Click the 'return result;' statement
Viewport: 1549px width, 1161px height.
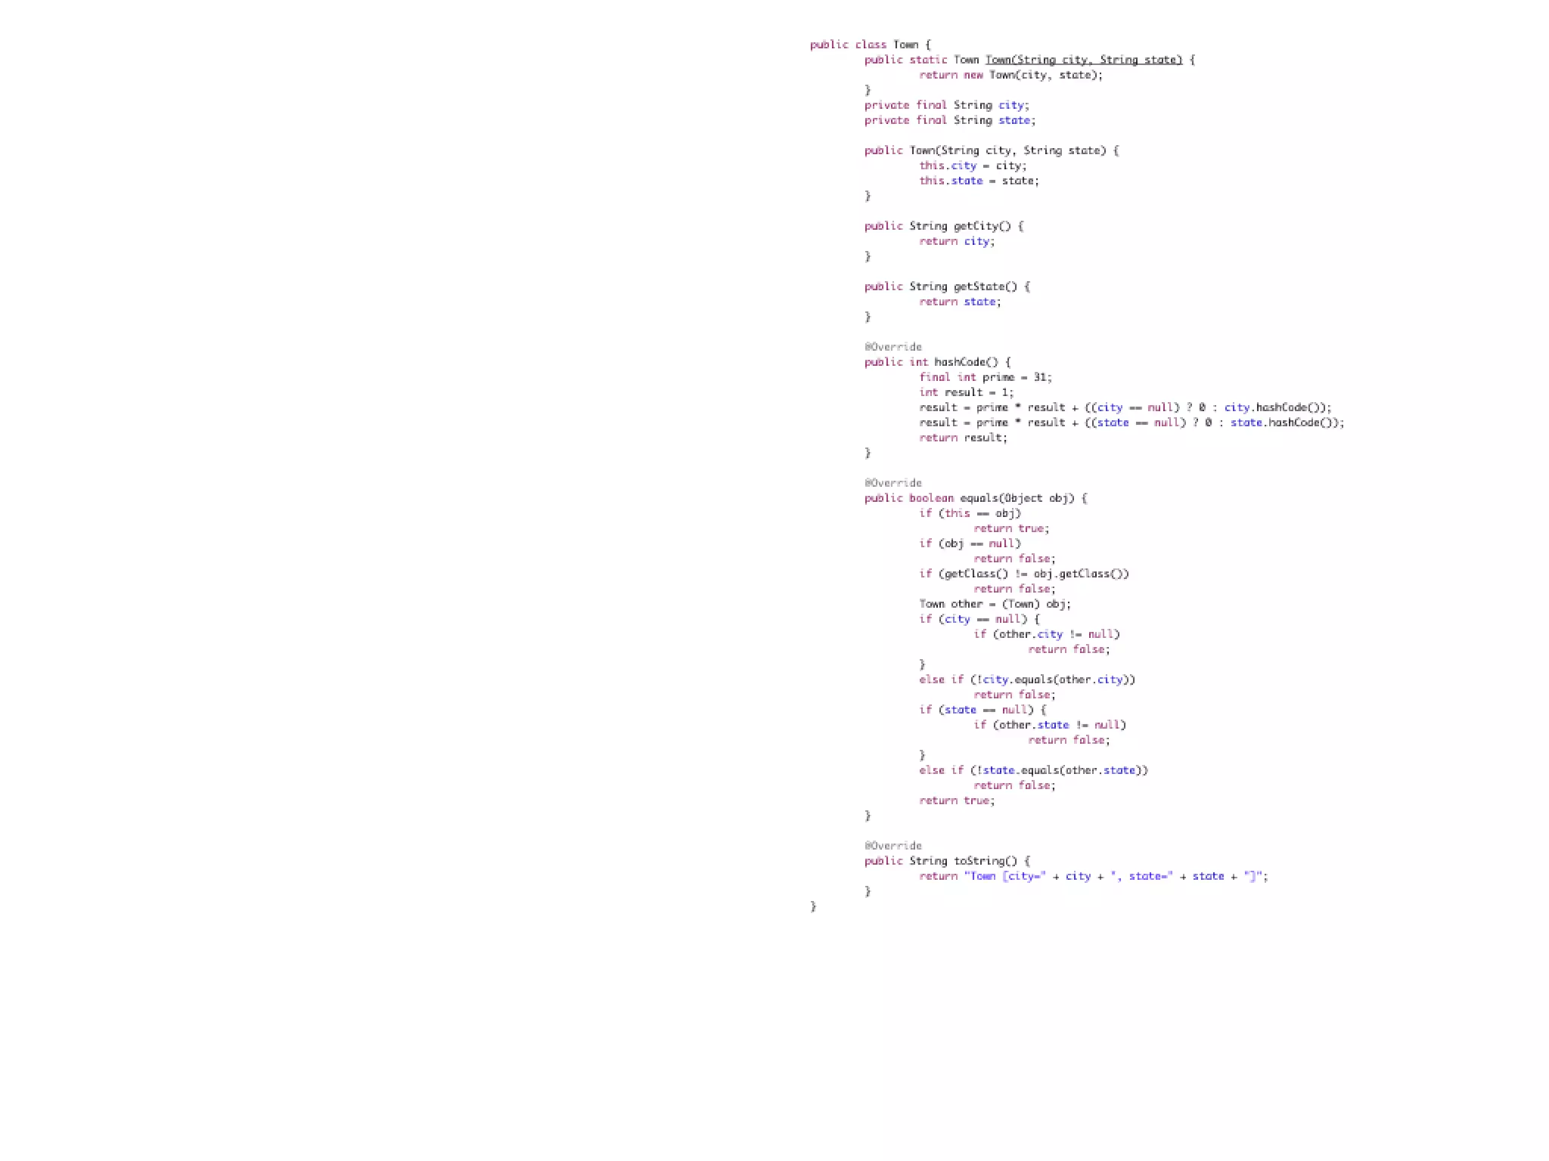[964, 438]
